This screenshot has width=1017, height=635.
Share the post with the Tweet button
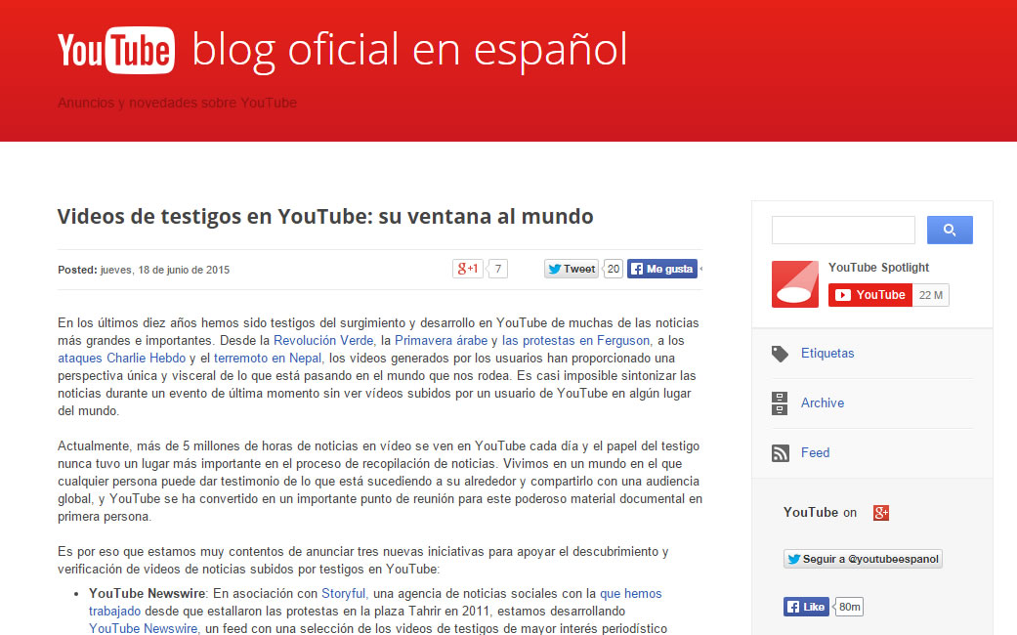coord(570,268)
